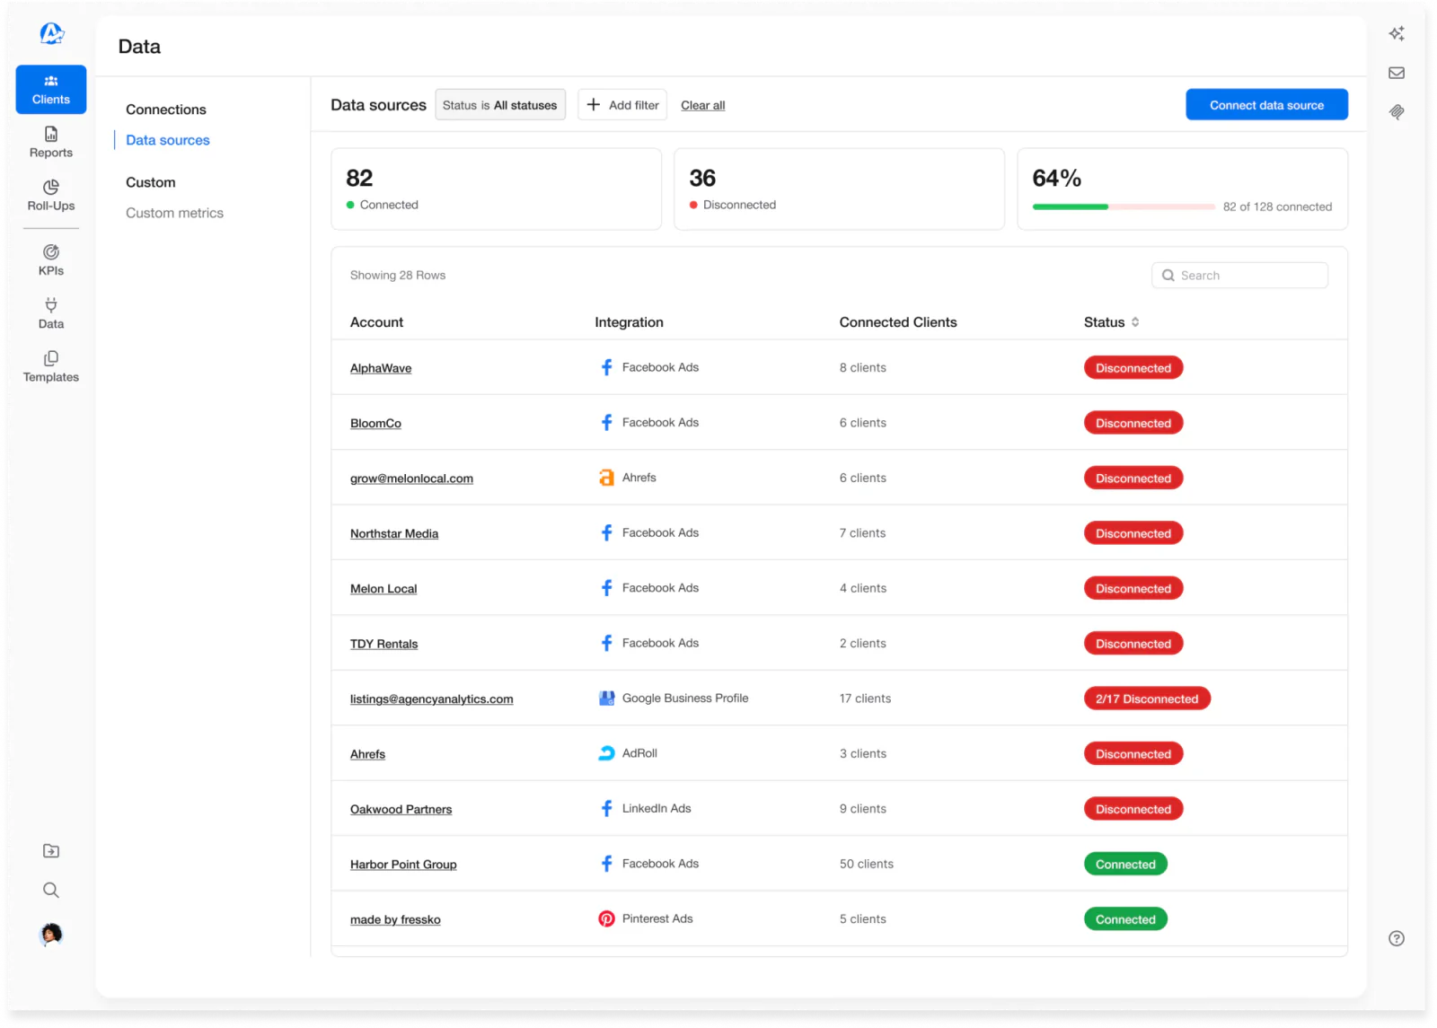Open sidebar search magnifier icon
Screen dimensions: 1437x1028
[51, 890]
